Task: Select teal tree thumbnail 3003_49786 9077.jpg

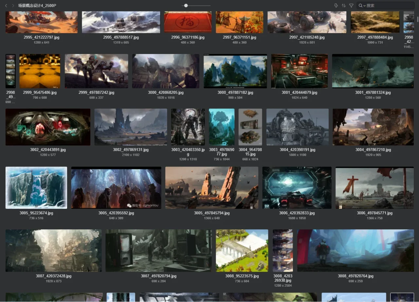Action: tap(222, 127)
